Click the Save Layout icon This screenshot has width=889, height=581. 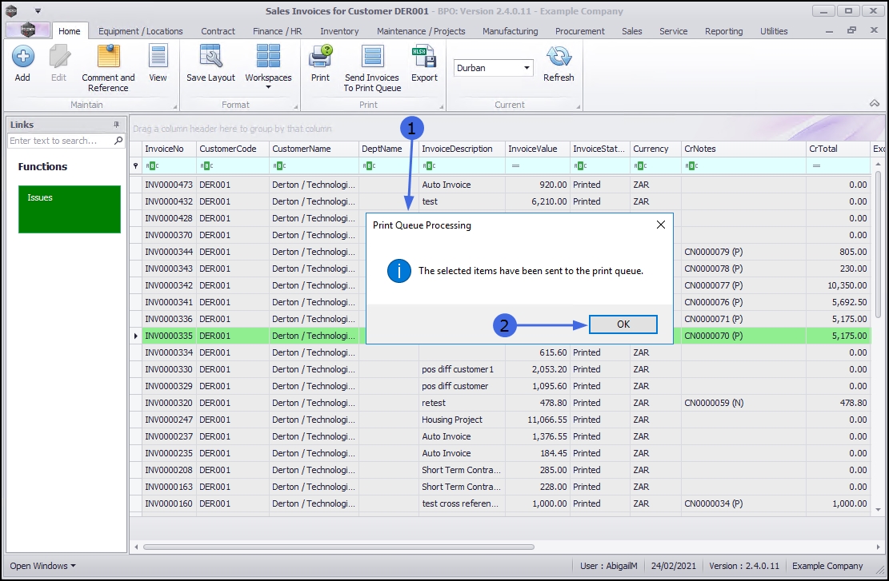(210, 64)
